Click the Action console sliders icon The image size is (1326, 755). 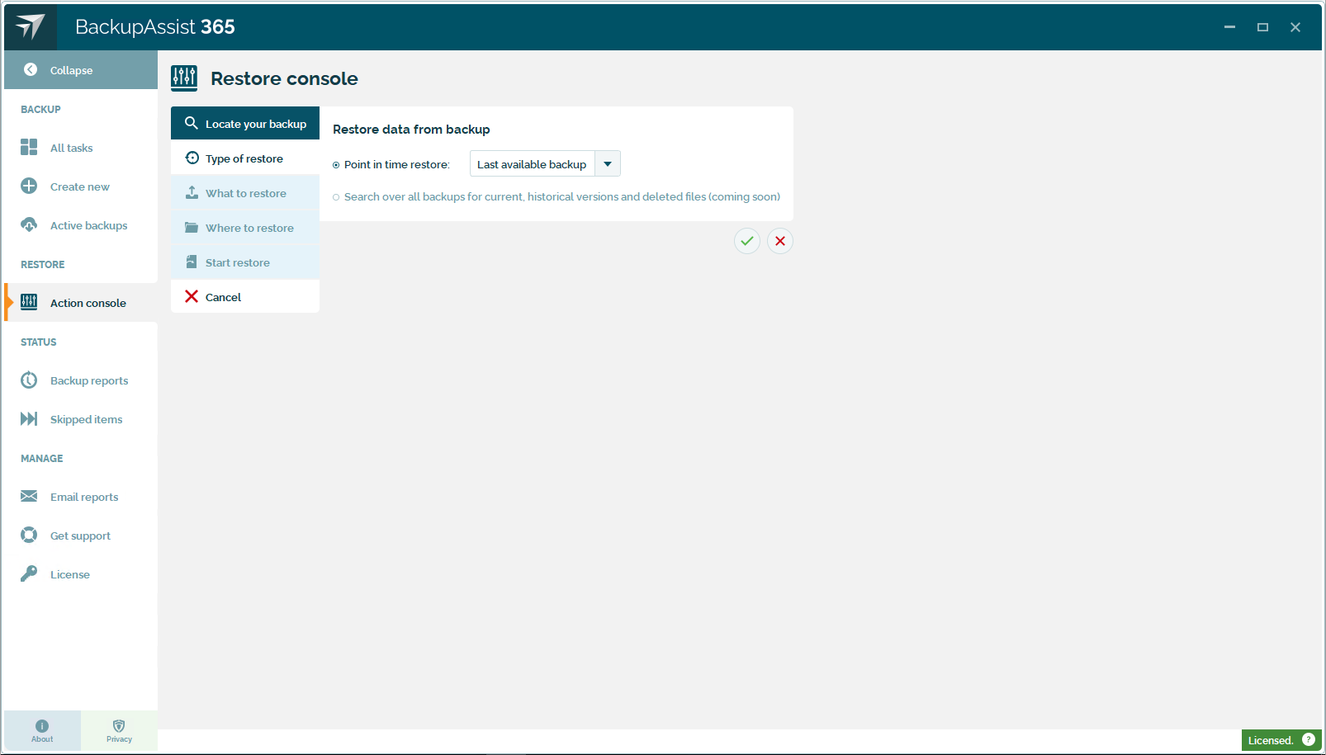click(x=29, y=303)
